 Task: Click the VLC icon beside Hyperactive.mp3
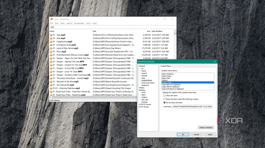(51, 41)
